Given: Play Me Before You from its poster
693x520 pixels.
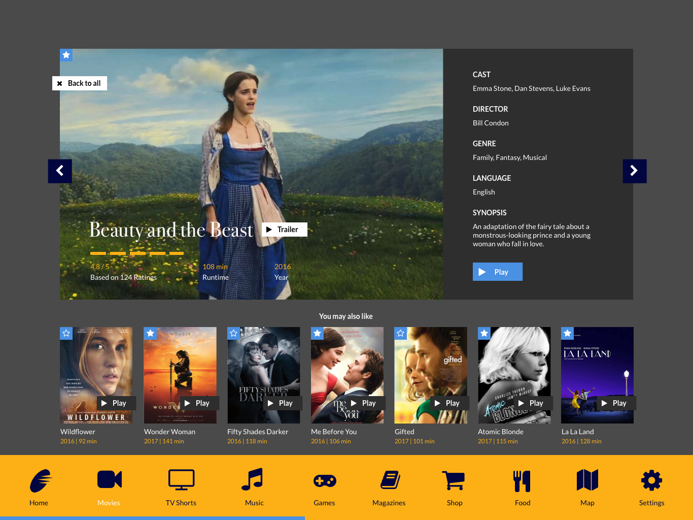Looking at the screenshot, I should (x=366, y=403).
